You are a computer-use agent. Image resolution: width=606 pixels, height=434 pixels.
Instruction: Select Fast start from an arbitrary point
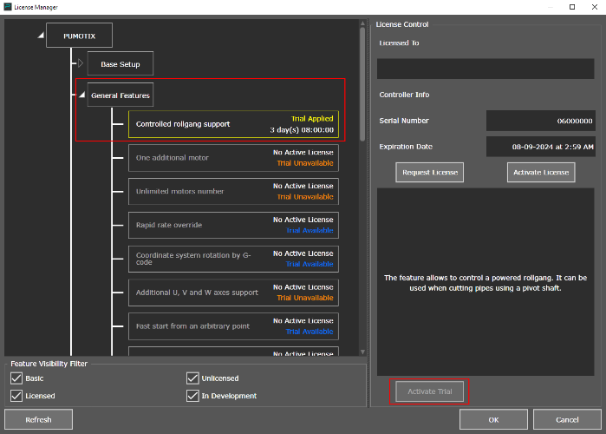pos(233,326)
